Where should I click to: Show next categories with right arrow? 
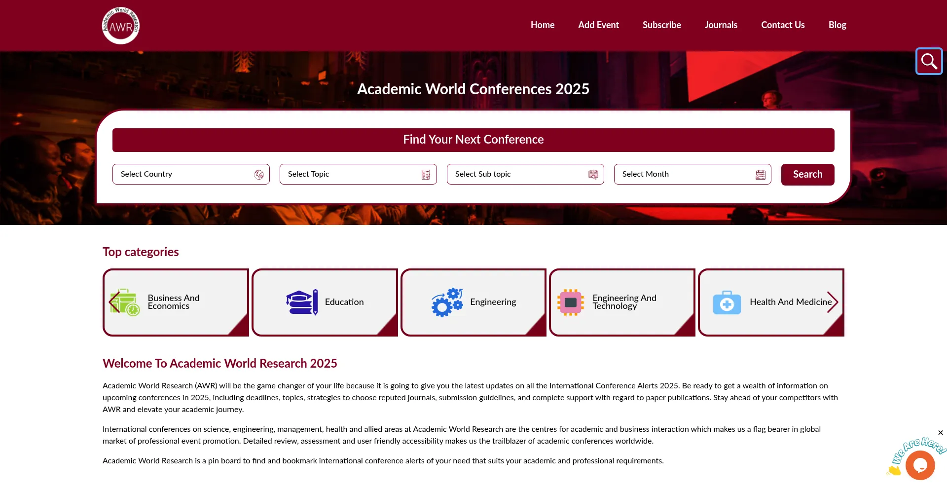coord(833,302)
